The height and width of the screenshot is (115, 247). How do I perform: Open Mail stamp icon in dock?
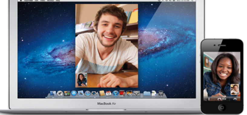(x=81, y=93)
